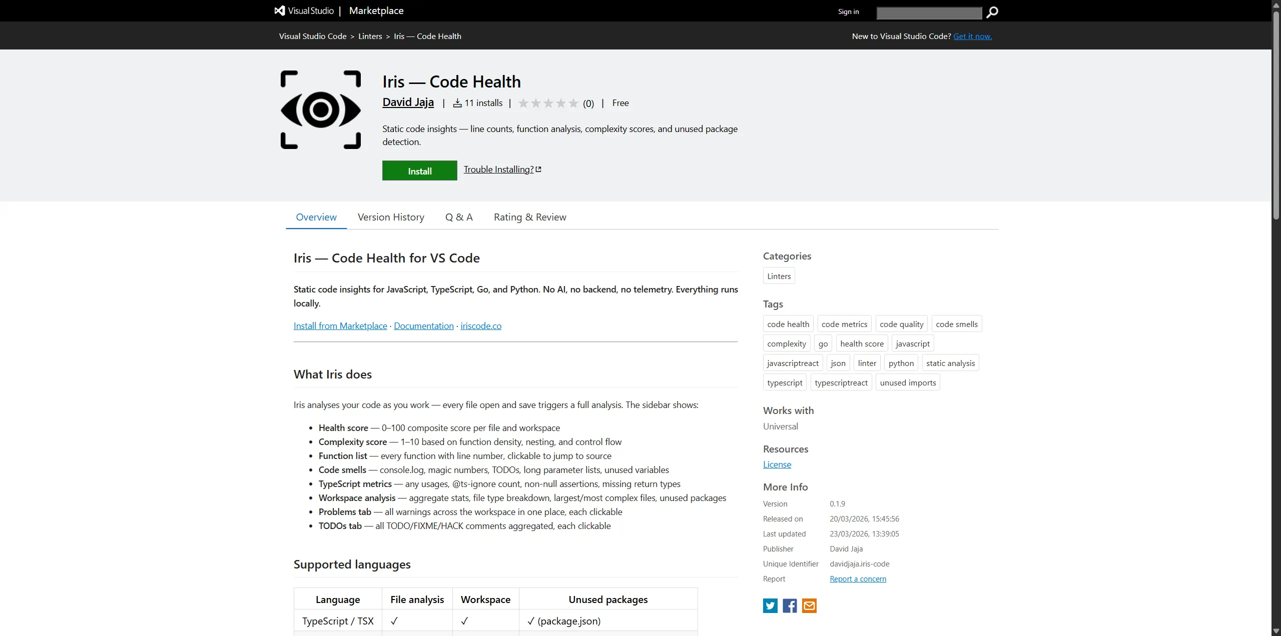Open the Q & A tab

[458, 217]
